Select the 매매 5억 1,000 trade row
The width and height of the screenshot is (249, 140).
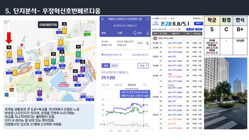(x=177, y=115)
